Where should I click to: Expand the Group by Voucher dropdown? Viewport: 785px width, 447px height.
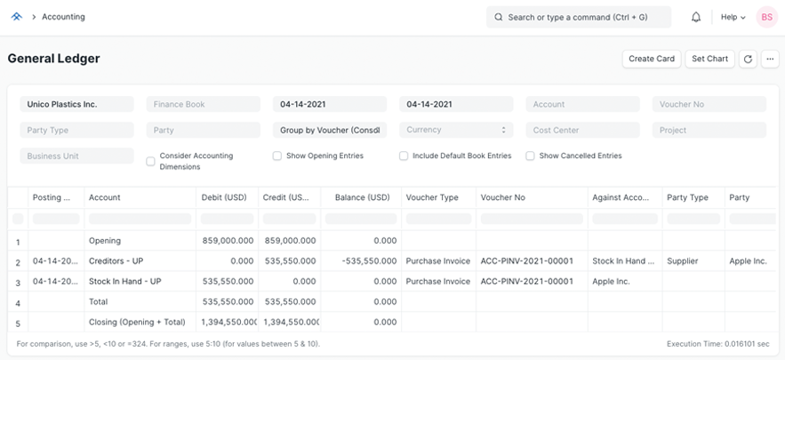(330, 130)
